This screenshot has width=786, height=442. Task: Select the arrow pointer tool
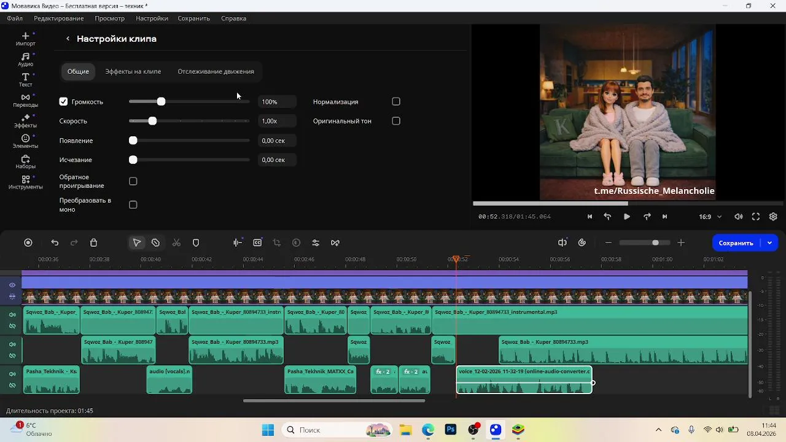pyautogui.click(x=137, y=243)
